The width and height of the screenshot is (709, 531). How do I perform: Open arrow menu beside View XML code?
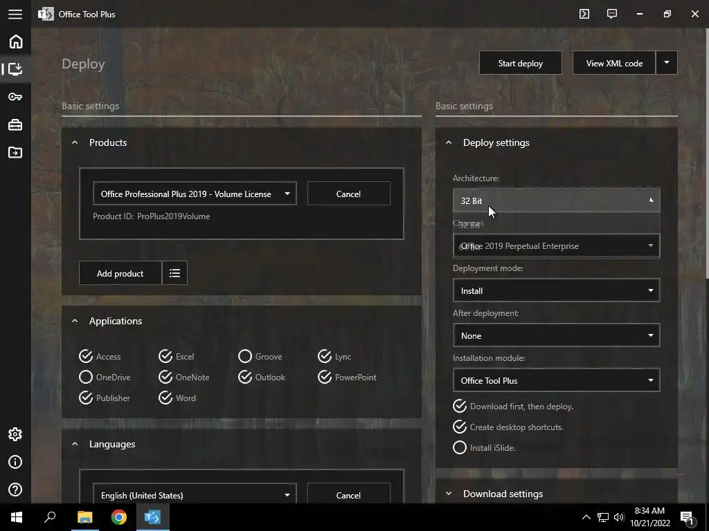[x=667, y=63]
